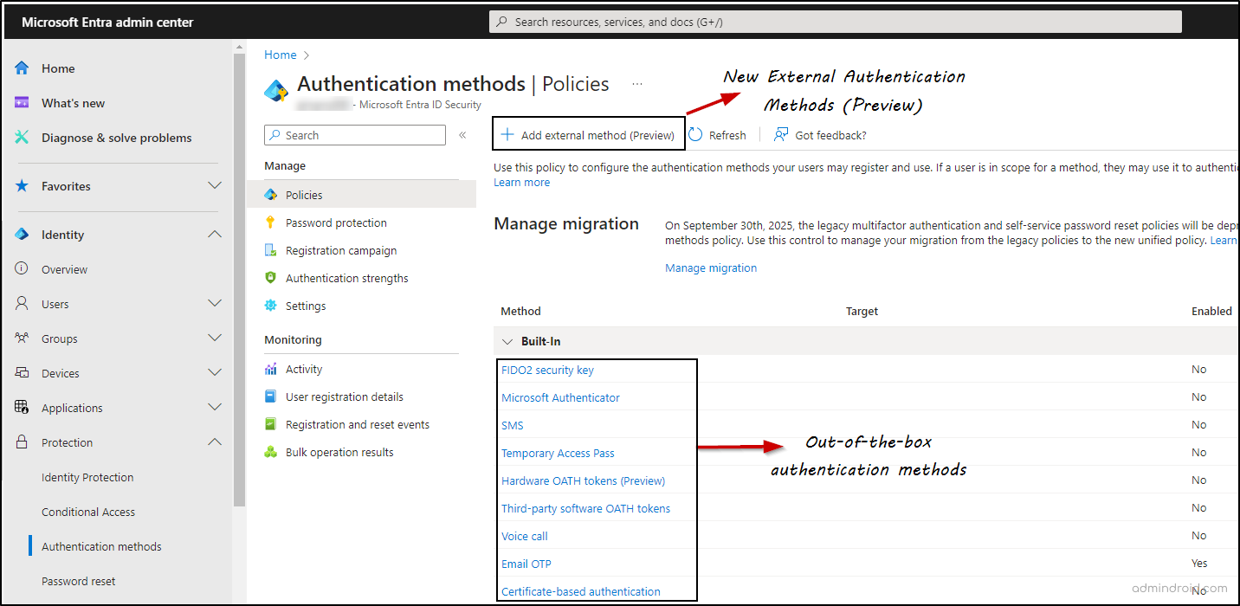This screenshot has height=606, width=1240.
Task: Select the Registration campaign icon
Action: (273, 249)
